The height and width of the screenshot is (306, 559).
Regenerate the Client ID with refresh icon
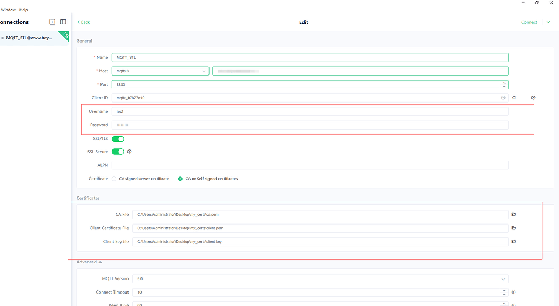(514, 98)
